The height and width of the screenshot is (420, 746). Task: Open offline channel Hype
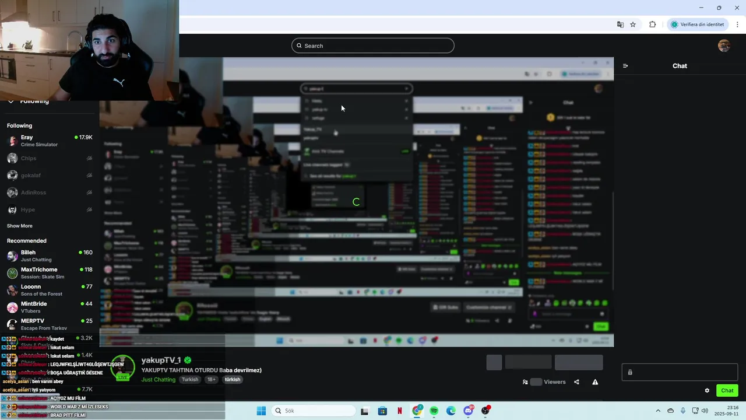tap(50, 209)
